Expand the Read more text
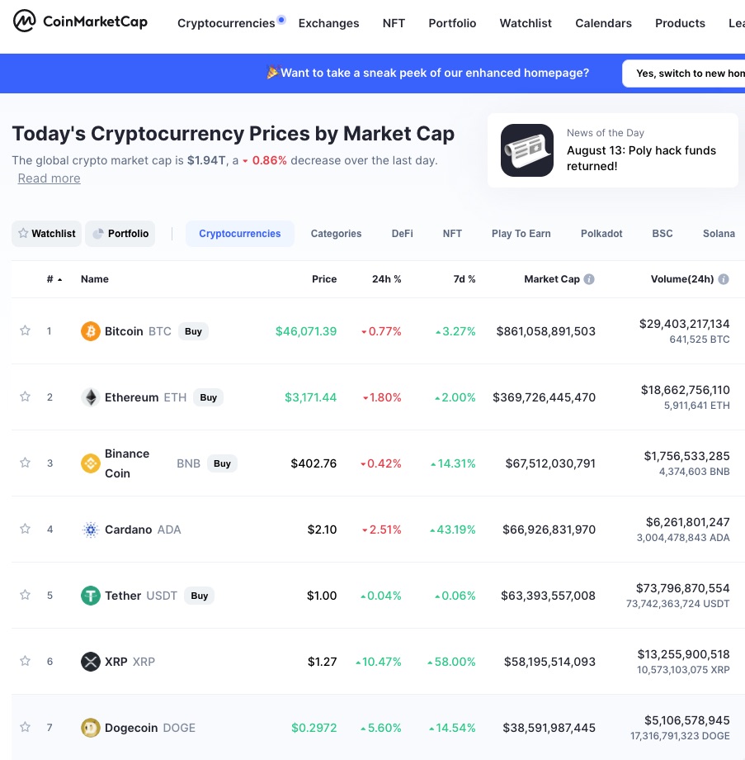The width and height of the screenshot is (745, 760). 50,178
